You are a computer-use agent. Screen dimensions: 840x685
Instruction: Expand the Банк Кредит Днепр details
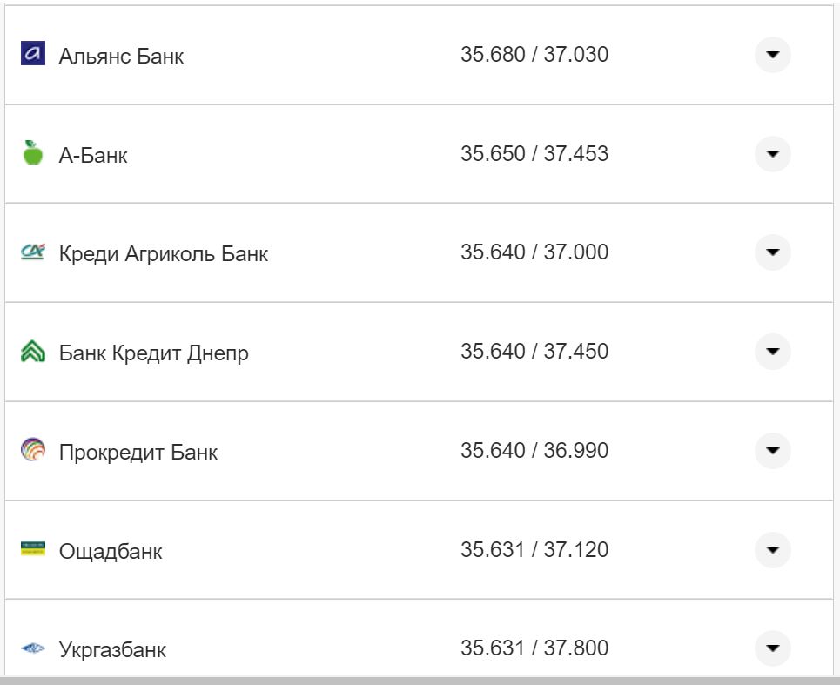pos(773,352)
